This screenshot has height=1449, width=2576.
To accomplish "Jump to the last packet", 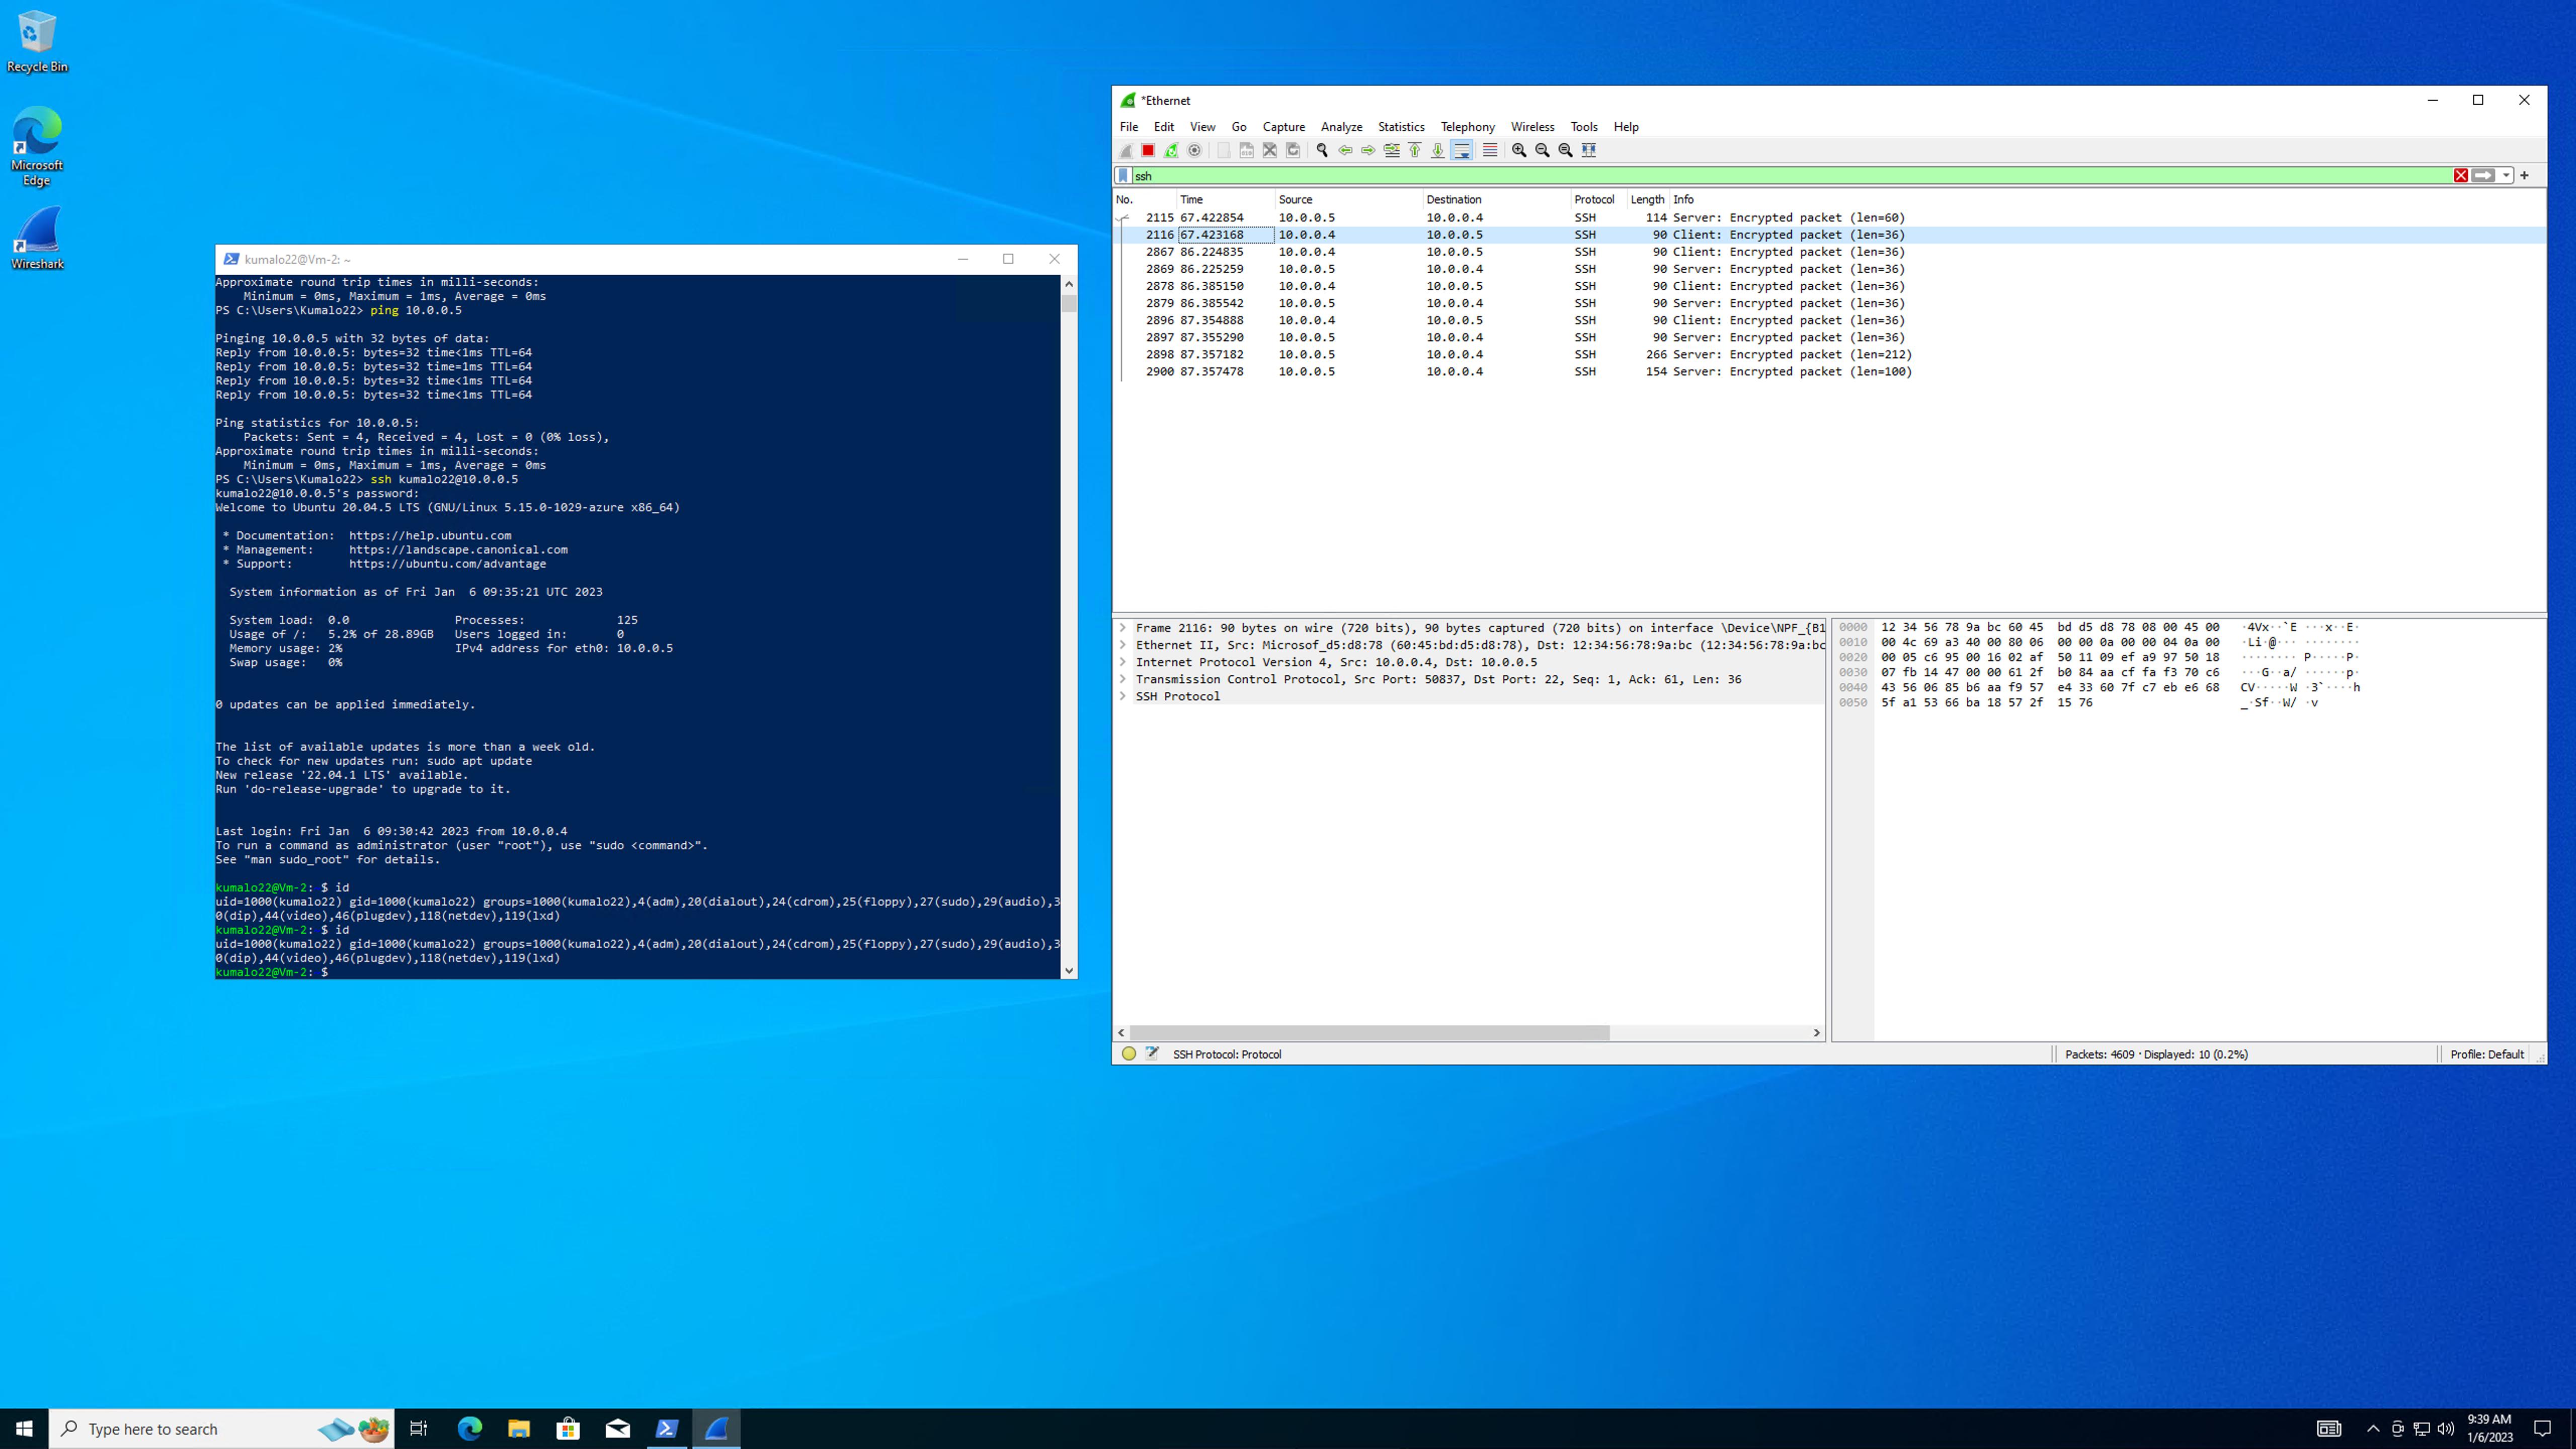I will (1437, 150).
